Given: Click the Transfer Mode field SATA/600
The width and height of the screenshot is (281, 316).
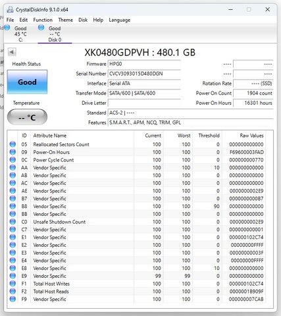Looking at the screenshot, I should tap(144, 93).
